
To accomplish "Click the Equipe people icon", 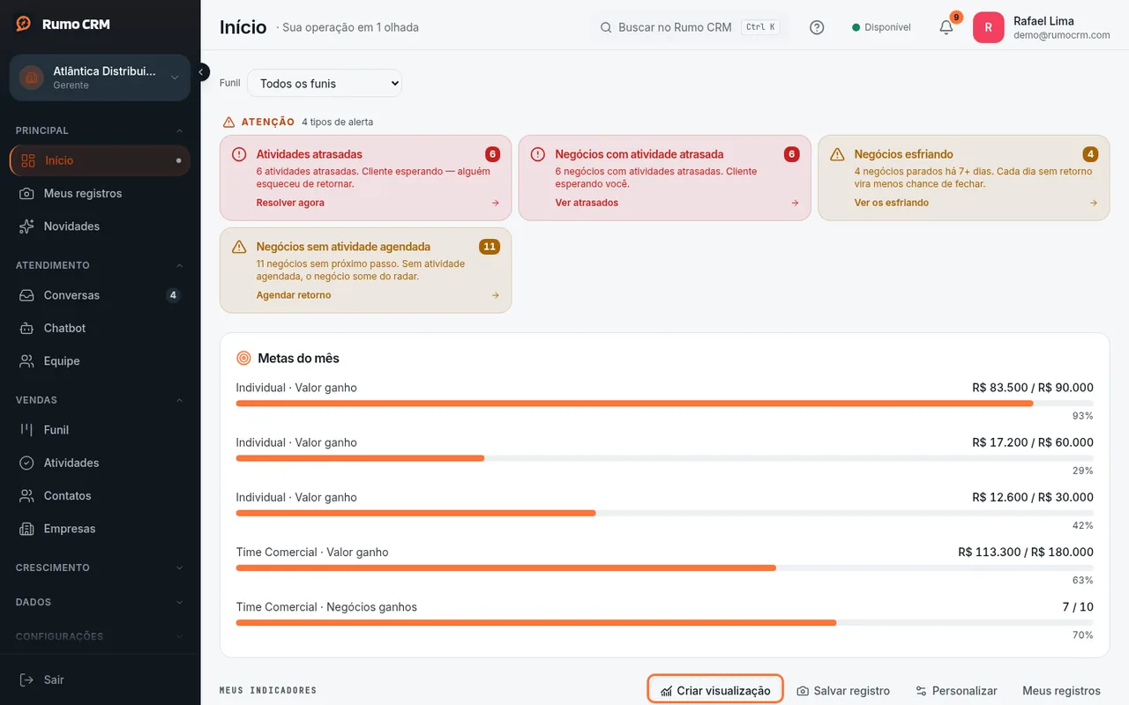I will pyautogui.click(x=27, y=361).
